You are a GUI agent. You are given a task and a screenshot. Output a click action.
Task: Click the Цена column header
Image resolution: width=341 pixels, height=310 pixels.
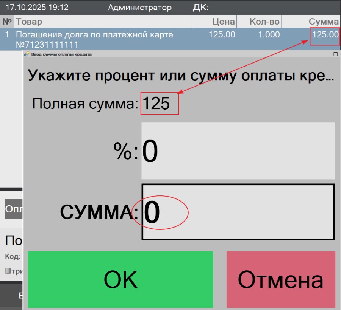pos(214,22)
